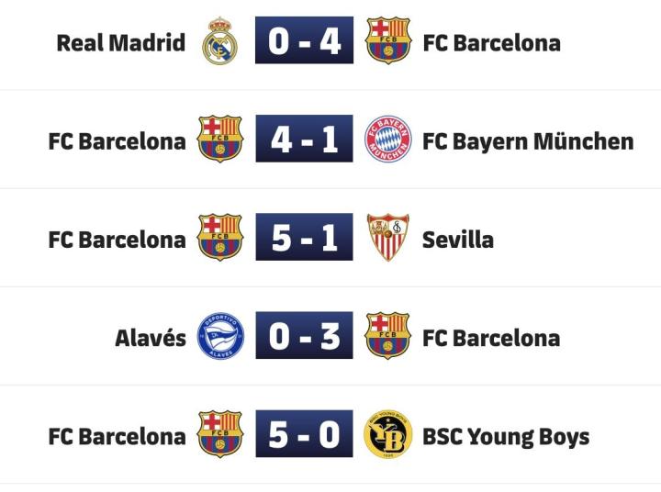This screenshot has width=661, height=492.
Task: Open the Alavés club crest
Action: tap(220, 337)
